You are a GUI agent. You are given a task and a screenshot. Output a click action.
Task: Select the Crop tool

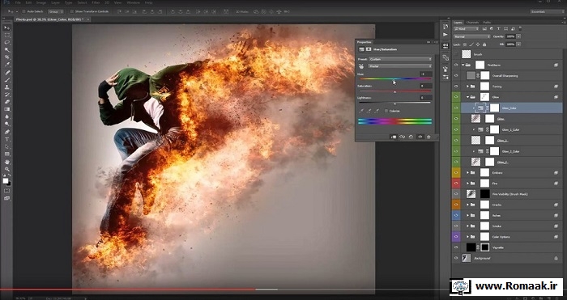[6, 57]
